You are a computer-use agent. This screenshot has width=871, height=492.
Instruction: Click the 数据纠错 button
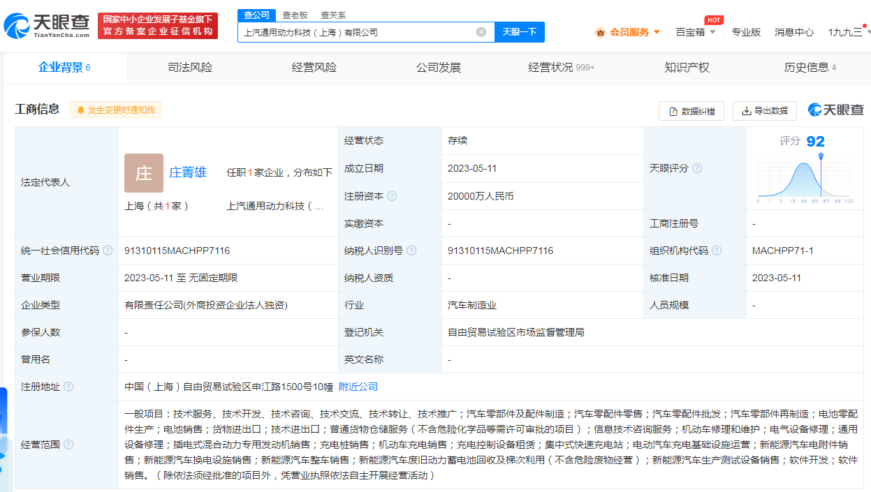(x=691, y=111)
